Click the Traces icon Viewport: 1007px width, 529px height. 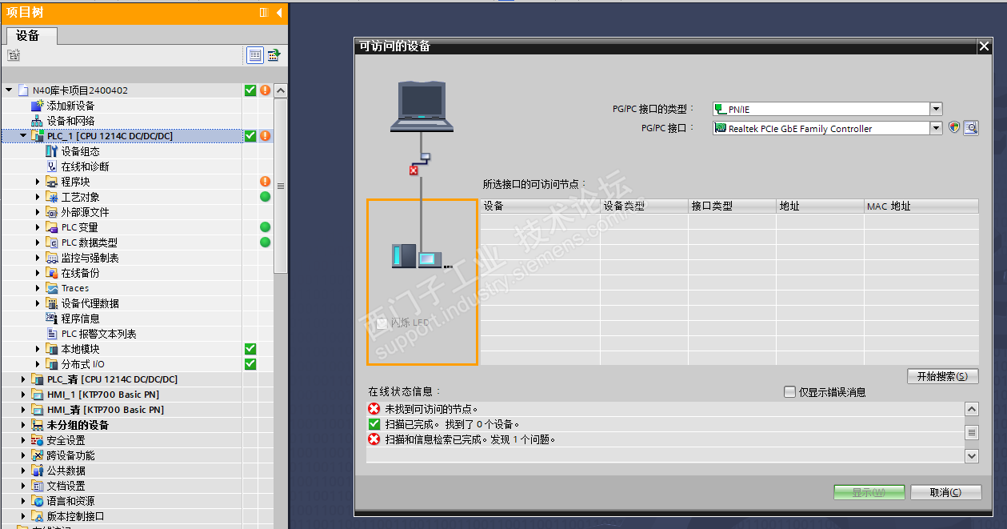(52, 288)
